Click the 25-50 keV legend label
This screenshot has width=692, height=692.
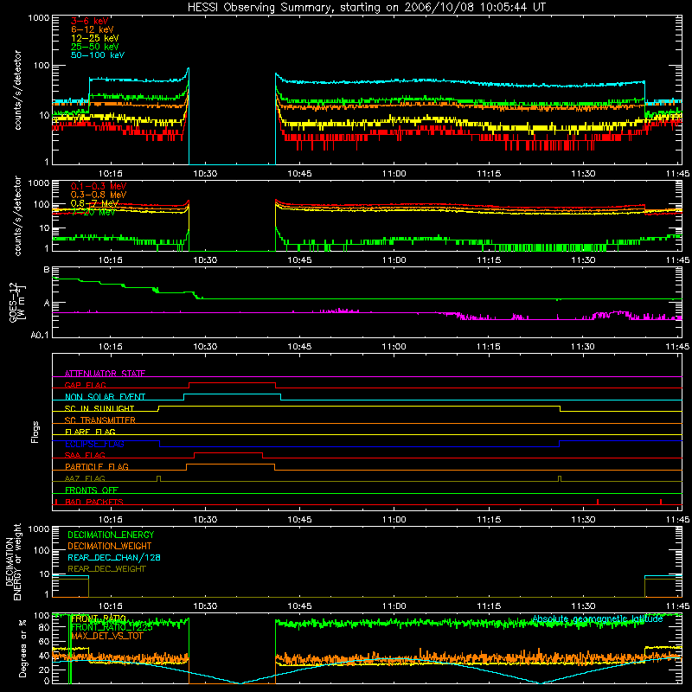95,47
